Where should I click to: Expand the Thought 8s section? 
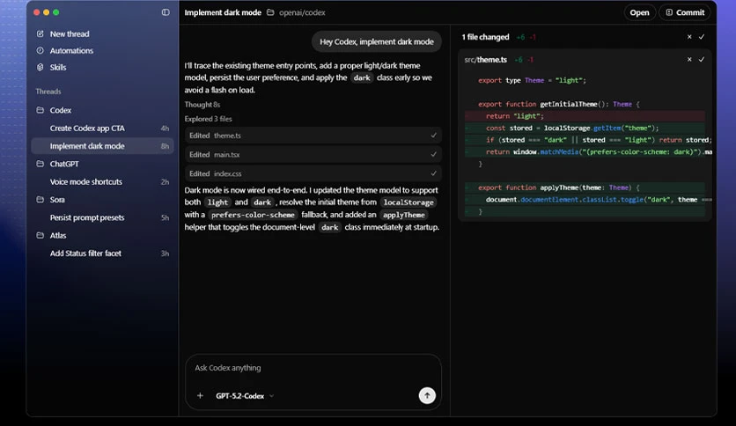point(202,104)
